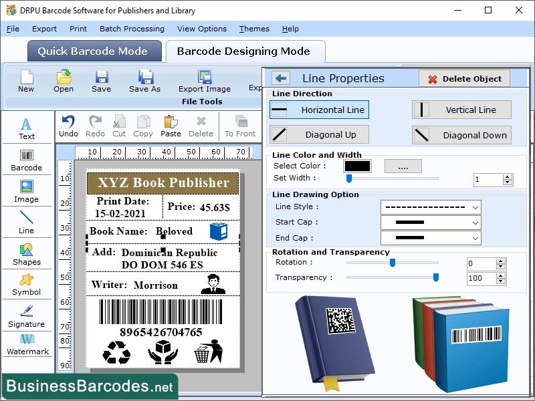Open the Batch Processing menu
This screenshot has width=535, height=401.
132,29
